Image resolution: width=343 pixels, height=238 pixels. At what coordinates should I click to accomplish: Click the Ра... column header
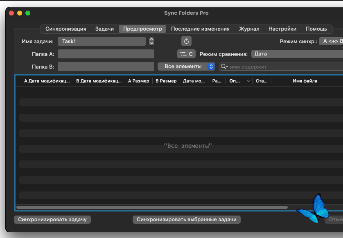pyautogui.click(x=217, y=81)
